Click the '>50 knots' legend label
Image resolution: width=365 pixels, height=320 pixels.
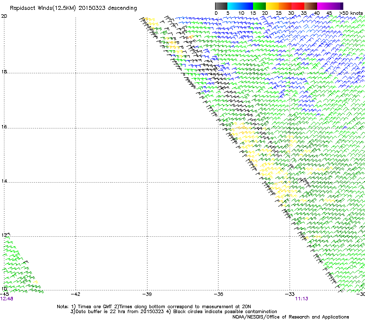click(351, 13)
